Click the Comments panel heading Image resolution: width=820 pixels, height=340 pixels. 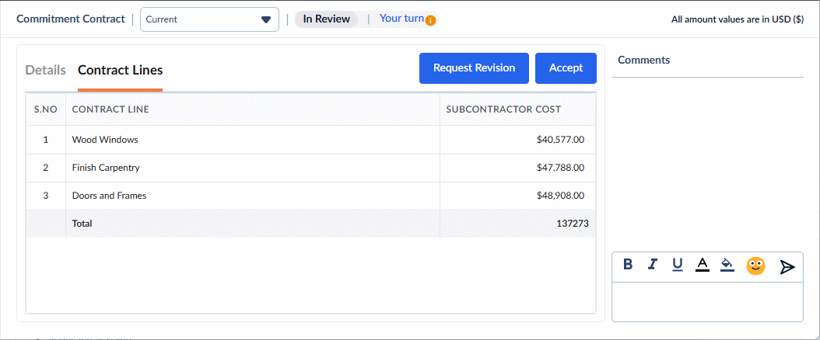pos(643,60)
